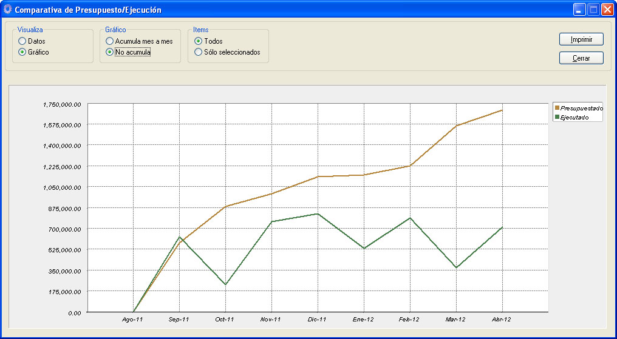Select the Presupuestado legend label
The image size is (617, 339).
582,108
